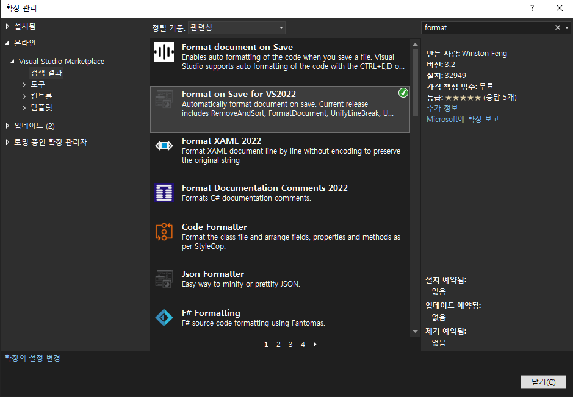Click into the format search field
Viewport: 573px width, 397px height.
coord(488,28)
